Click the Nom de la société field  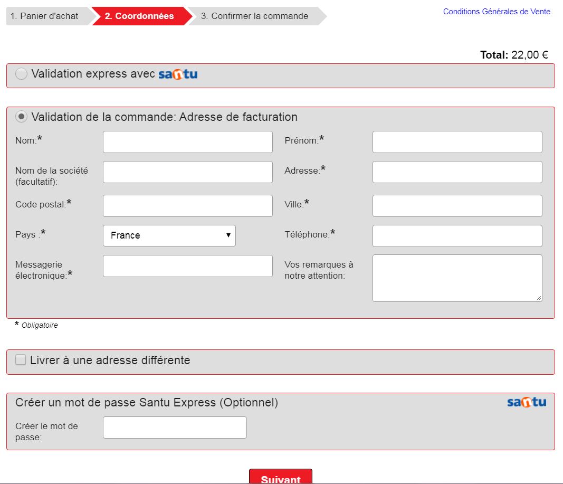click(188, 172)
